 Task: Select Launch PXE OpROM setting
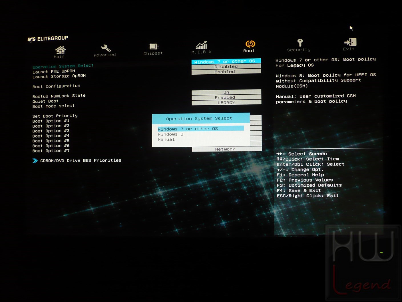click(x=54, y=71)
